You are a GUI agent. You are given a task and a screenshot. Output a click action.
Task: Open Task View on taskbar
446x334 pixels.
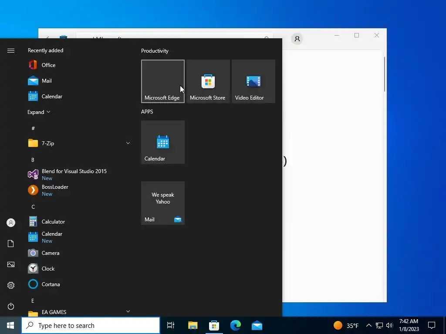point(171,325)
